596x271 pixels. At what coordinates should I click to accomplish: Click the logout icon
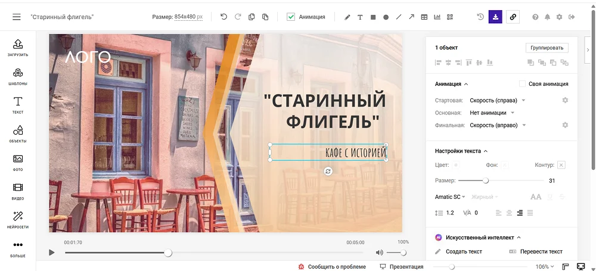(x=572, y=17)
